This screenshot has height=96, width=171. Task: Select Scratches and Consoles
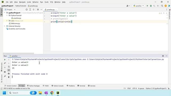click(17, 29)
